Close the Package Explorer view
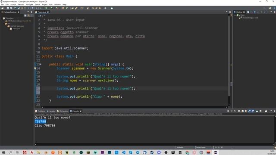Image resolution: width=276 pixels, height=155 pixels. click(19, 12)
